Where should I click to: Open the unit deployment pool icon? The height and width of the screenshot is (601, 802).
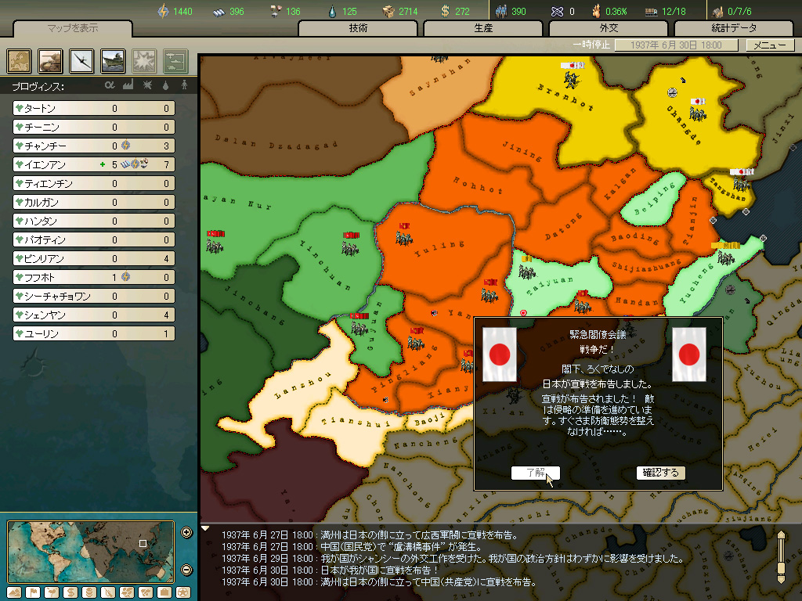point(175,61)
